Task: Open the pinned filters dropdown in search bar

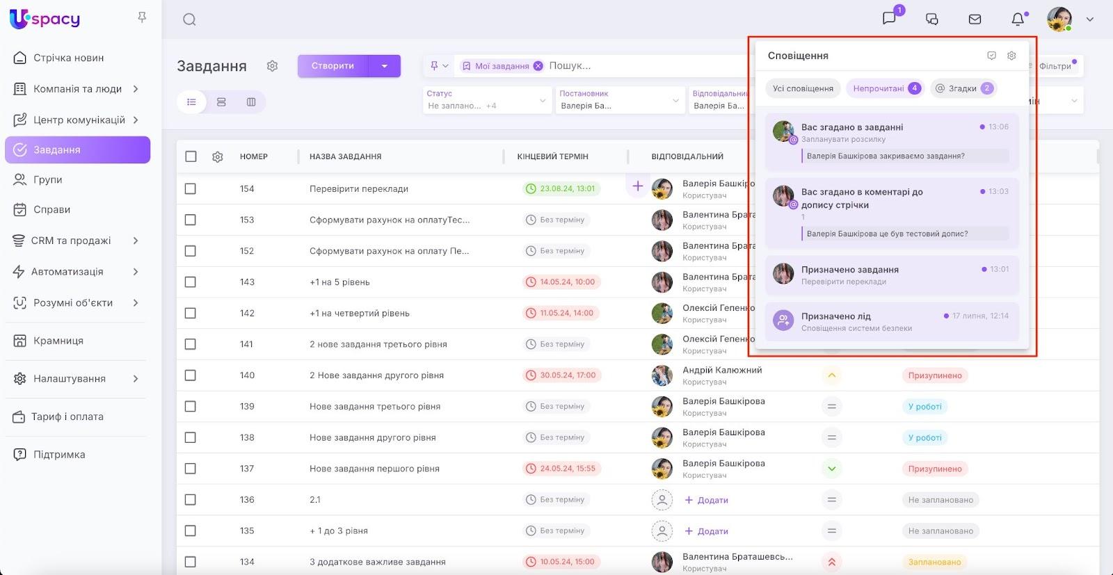Action: (x=440, y=66)
